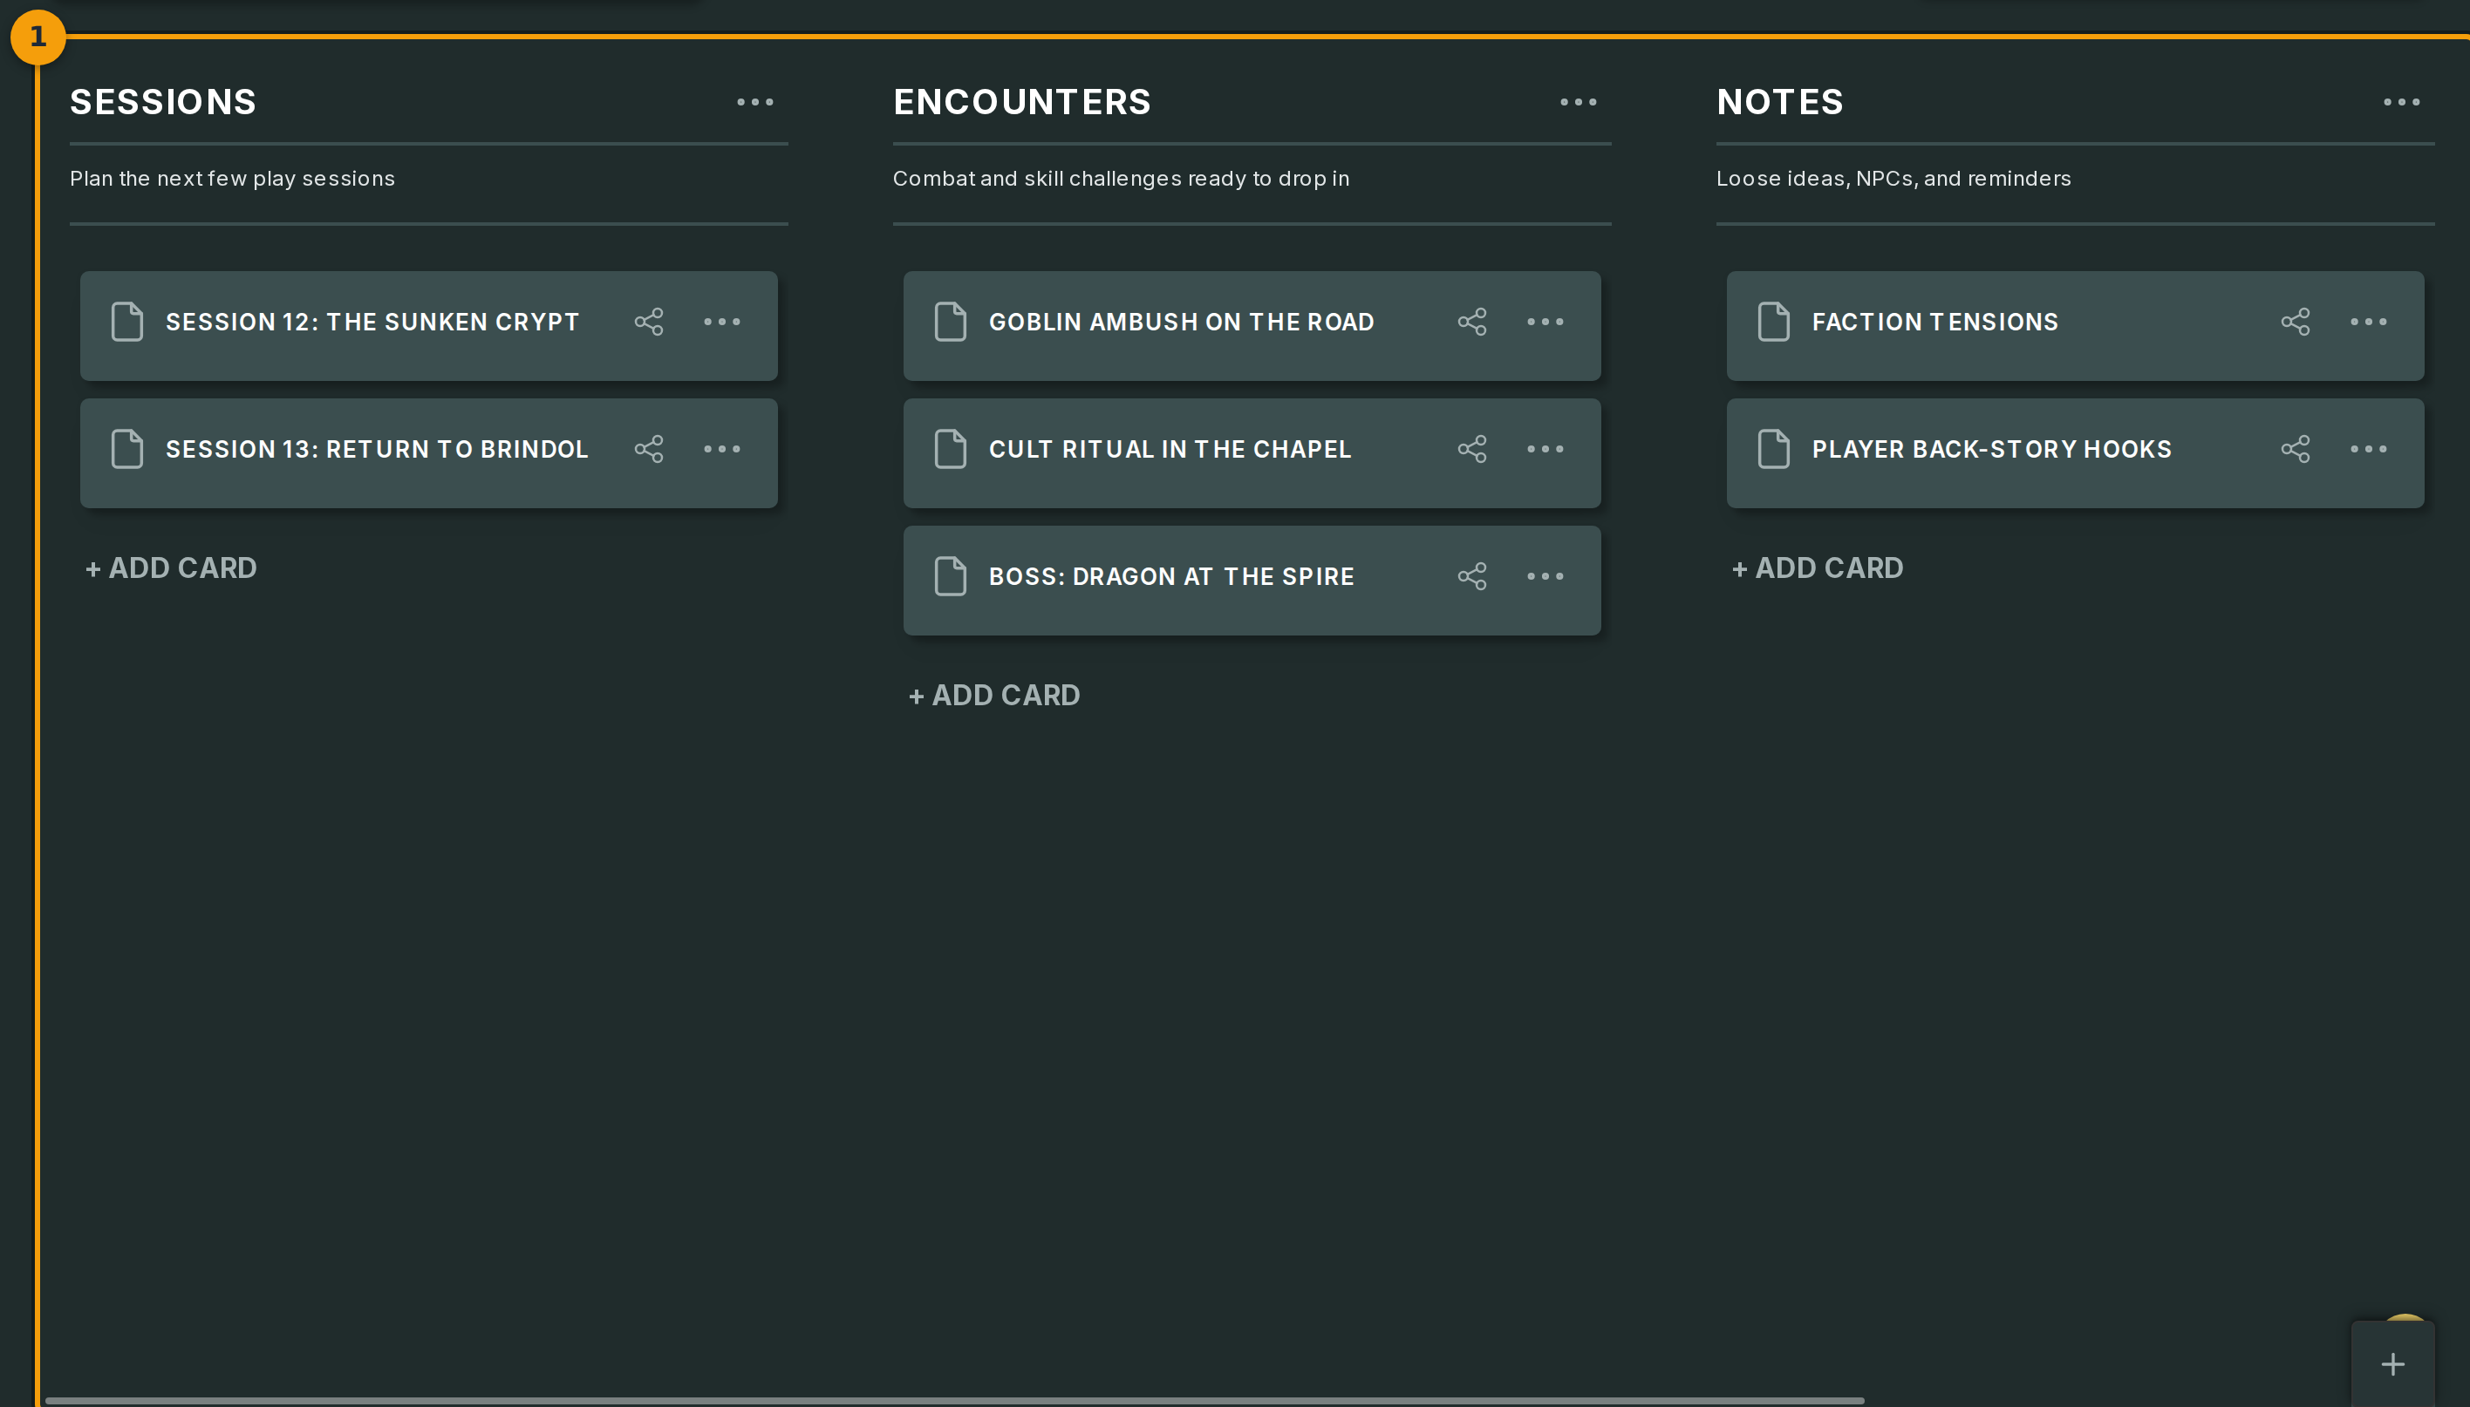2470x1407 pixels.
Task: Click the horizontal scrollbar at the bottom
Action: (954, 1400)
